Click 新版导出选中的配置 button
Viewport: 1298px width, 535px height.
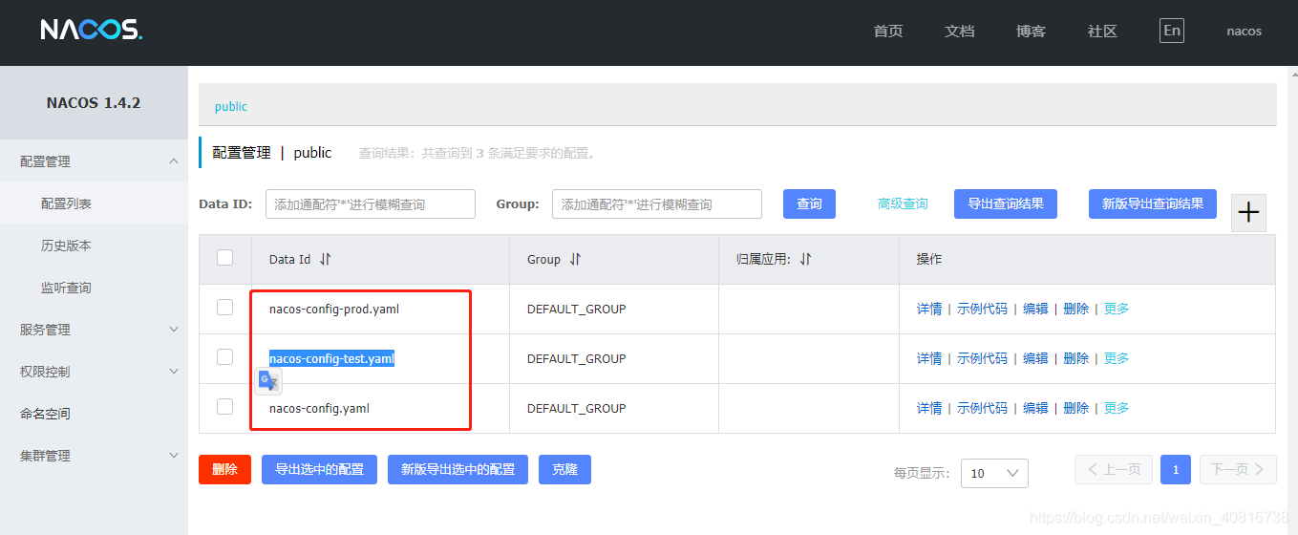pyautogui.click(x=457, y=469)
